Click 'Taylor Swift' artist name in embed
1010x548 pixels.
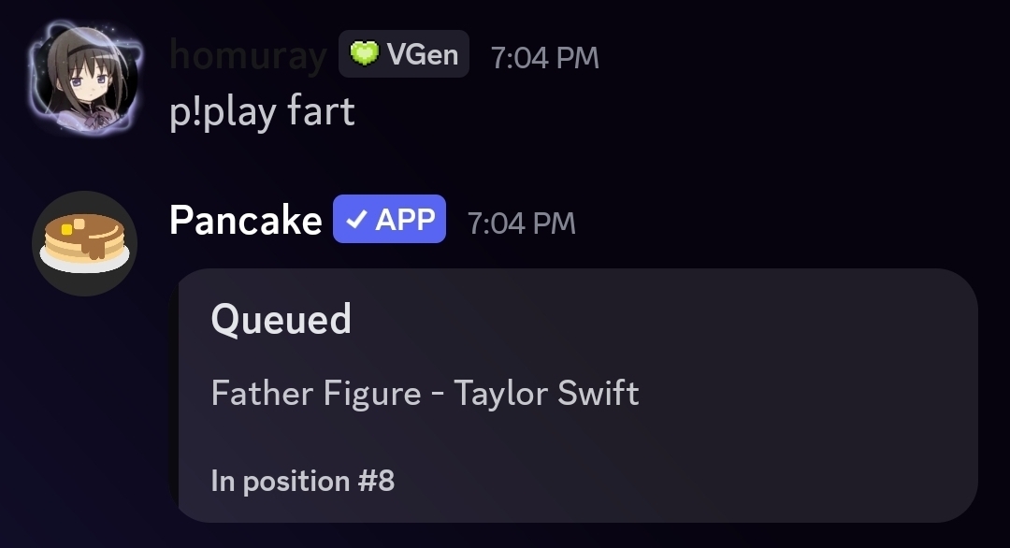click(546, 393)
